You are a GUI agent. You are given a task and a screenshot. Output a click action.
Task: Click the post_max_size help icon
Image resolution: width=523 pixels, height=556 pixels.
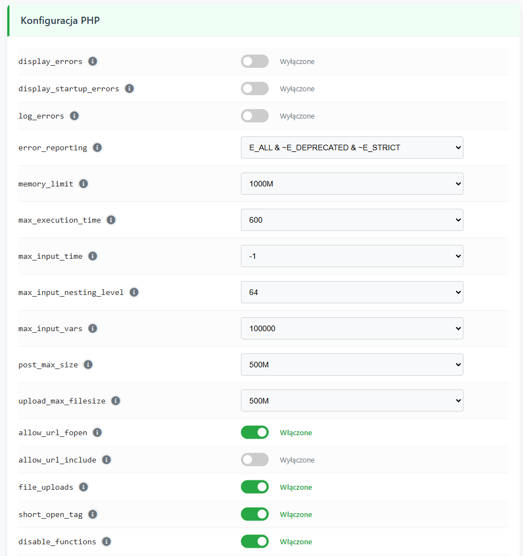tap(88, 365)
